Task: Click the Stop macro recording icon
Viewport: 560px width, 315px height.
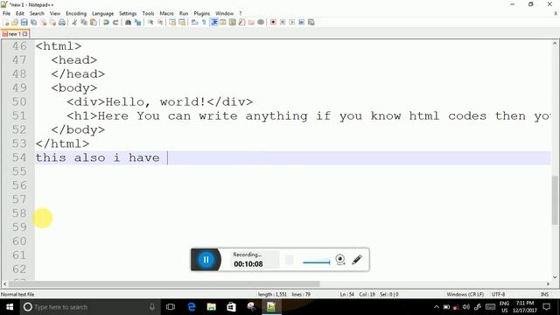Action: [x=283, y=22]
